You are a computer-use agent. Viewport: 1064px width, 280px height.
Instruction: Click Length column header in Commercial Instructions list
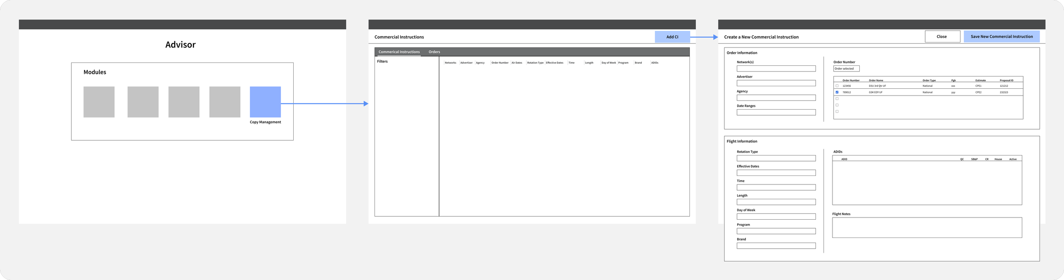point(589,63)
